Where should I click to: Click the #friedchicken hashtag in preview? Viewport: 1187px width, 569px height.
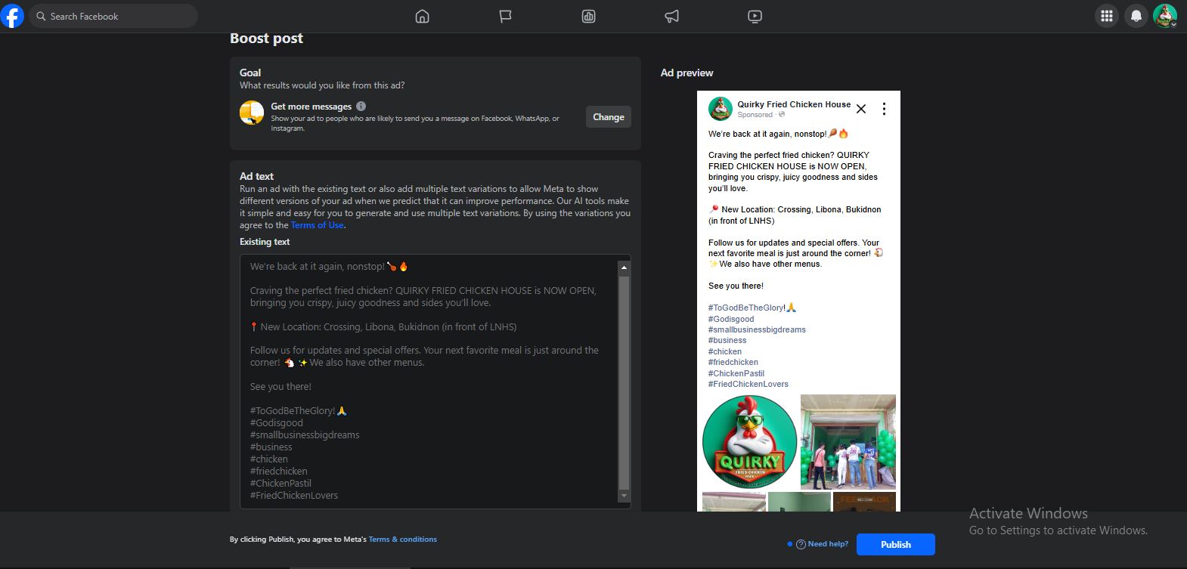pos(733,362)
